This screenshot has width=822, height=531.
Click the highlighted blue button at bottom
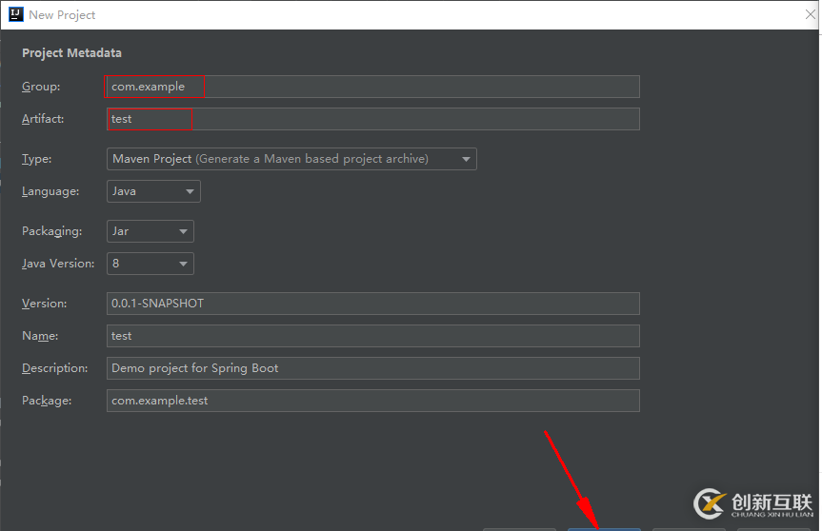coord(604,529)
